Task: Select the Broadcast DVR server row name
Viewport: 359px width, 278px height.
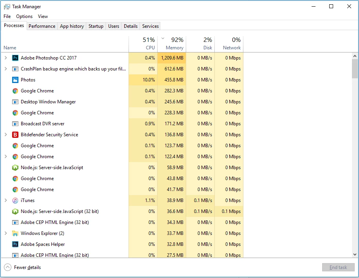Action: (x=43, y=124)
